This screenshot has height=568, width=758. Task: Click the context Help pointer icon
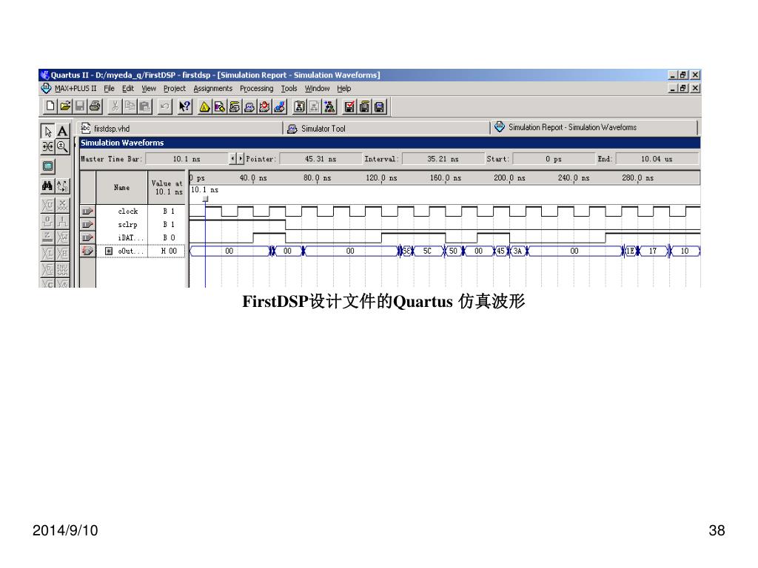[184, 106]
